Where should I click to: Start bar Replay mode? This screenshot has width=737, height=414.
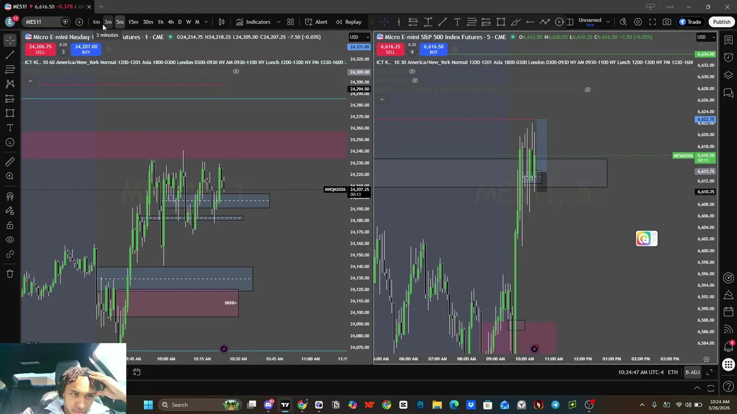tap(349, 22)
